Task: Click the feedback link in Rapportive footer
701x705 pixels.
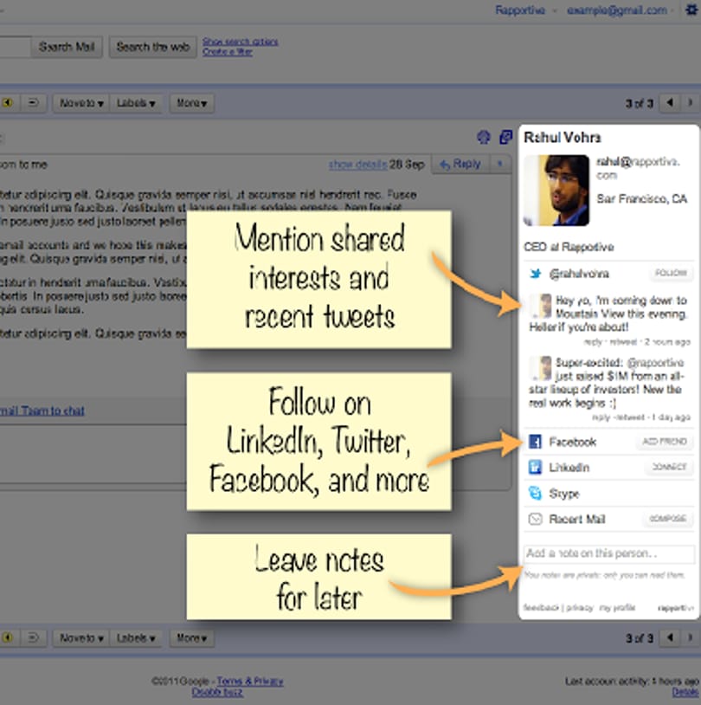Action: click(541, 607)
